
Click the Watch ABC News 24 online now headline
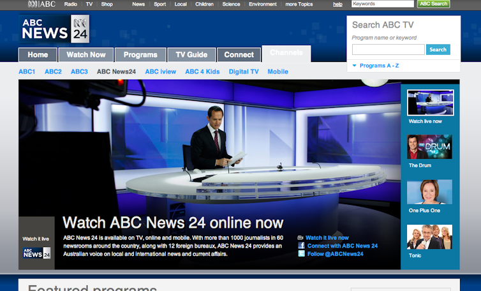(x=173, y=223)
